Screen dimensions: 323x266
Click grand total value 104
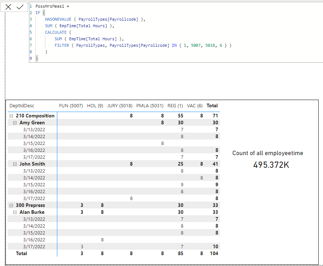214,254
